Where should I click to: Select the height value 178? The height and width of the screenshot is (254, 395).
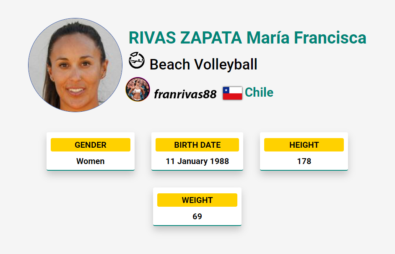(x=304, y=161)
